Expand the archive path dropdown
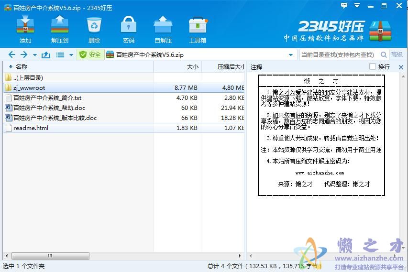408x272 pixels. [291, 55]
